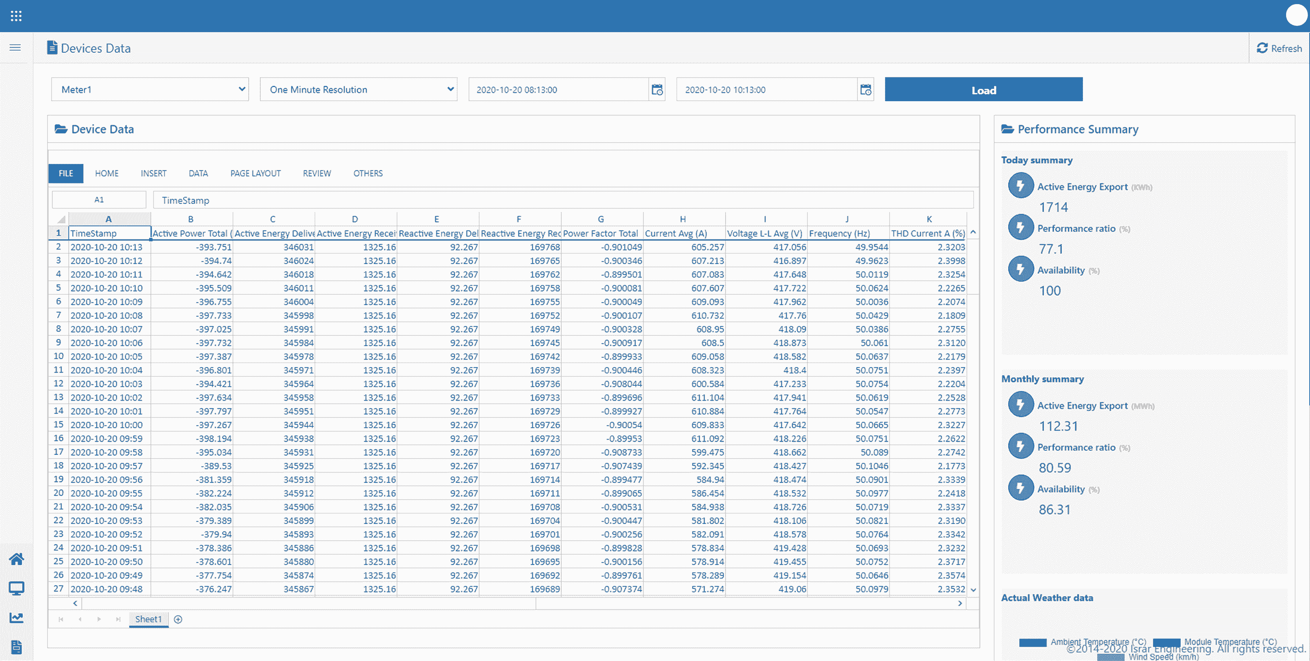Open the apps grid launcher icon
Viewport: 1310px width, 661px height.
click(16, 16)
